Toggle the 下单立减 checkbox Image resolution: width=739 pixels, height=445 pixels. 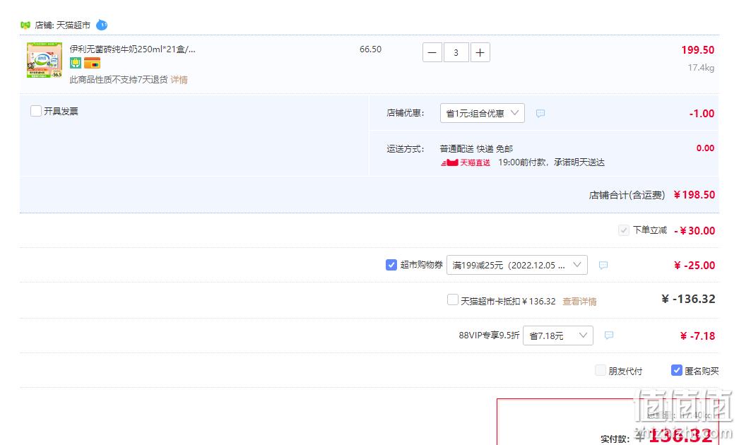pos(624,230)
